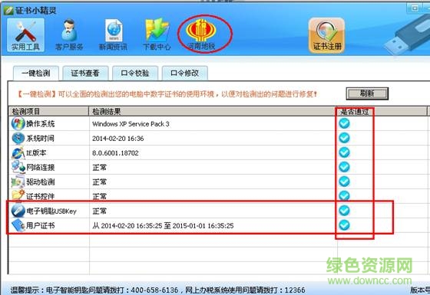
Task: Switch to the 证书查看 tab
Action: pos(85,73)
